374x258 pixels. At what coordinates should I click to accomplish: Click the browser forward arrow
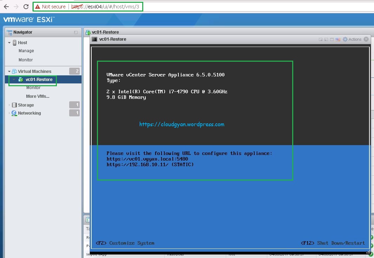[x=16, y=7]
